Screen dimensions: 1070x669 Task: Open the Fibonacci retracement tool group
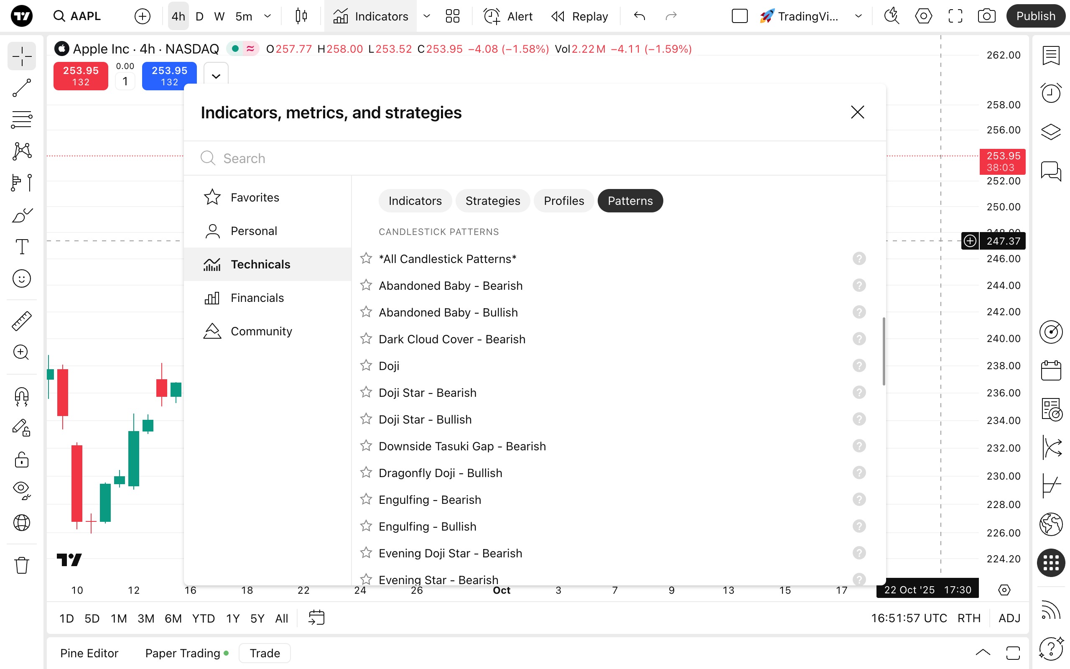coord(21,120)
